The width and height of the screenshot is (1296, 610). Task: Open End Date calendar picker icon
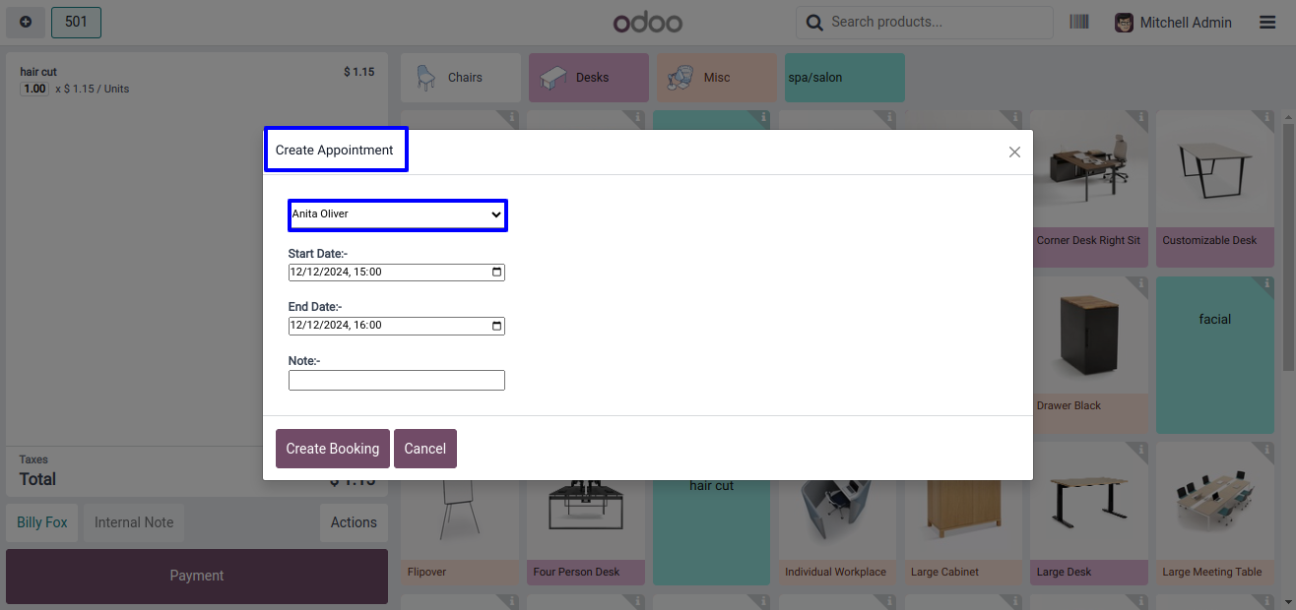coord(496,326)
